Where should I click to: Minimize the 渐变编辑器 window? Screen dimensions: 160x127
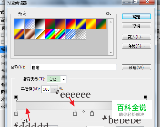pyautogui.click(x=126, y=2)
